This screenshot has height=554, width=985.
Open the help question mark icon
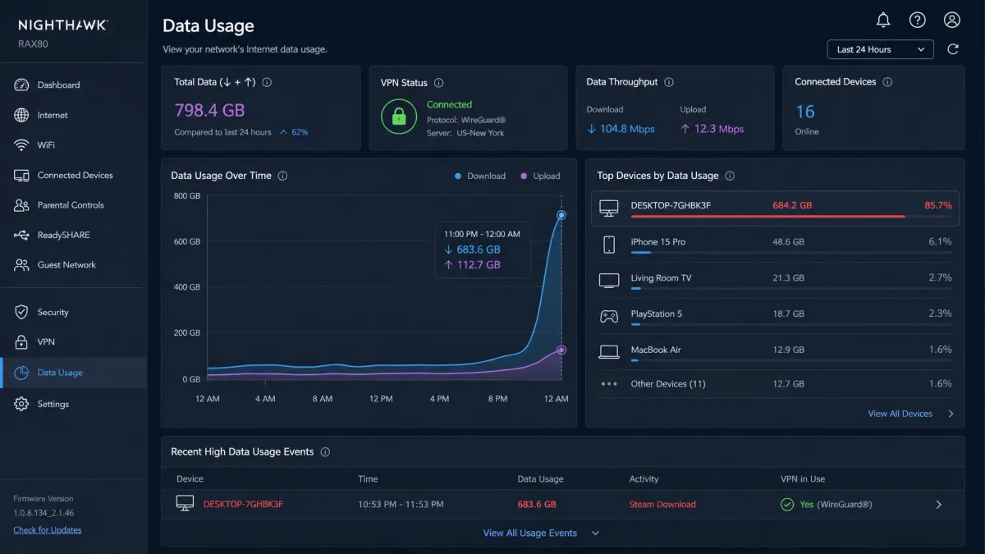coord(918,20)
